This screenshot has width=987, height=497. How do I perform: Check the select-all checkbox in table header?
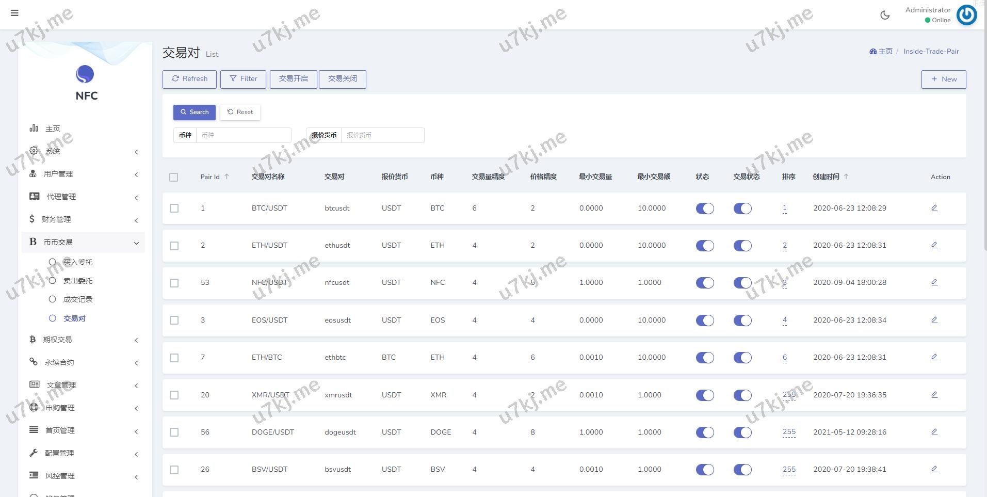(x=174, y=177)
